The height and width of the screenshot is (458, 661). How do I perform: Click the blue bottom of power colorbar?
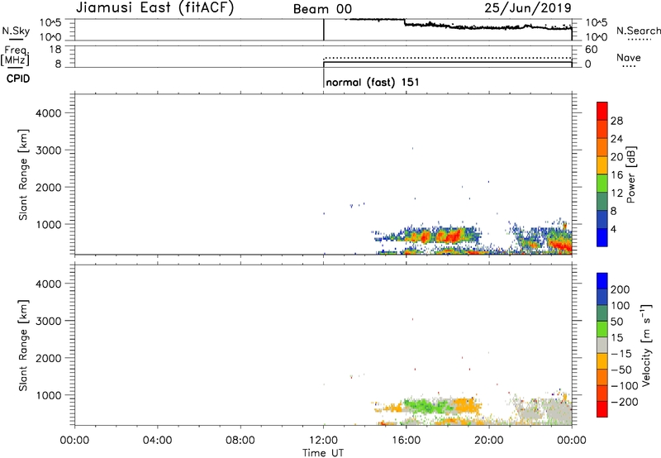click(x=602, y=237)
